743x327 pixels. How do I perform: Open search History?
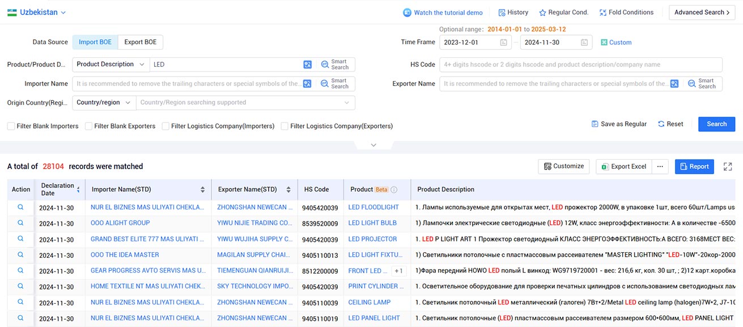click(513, 12)
